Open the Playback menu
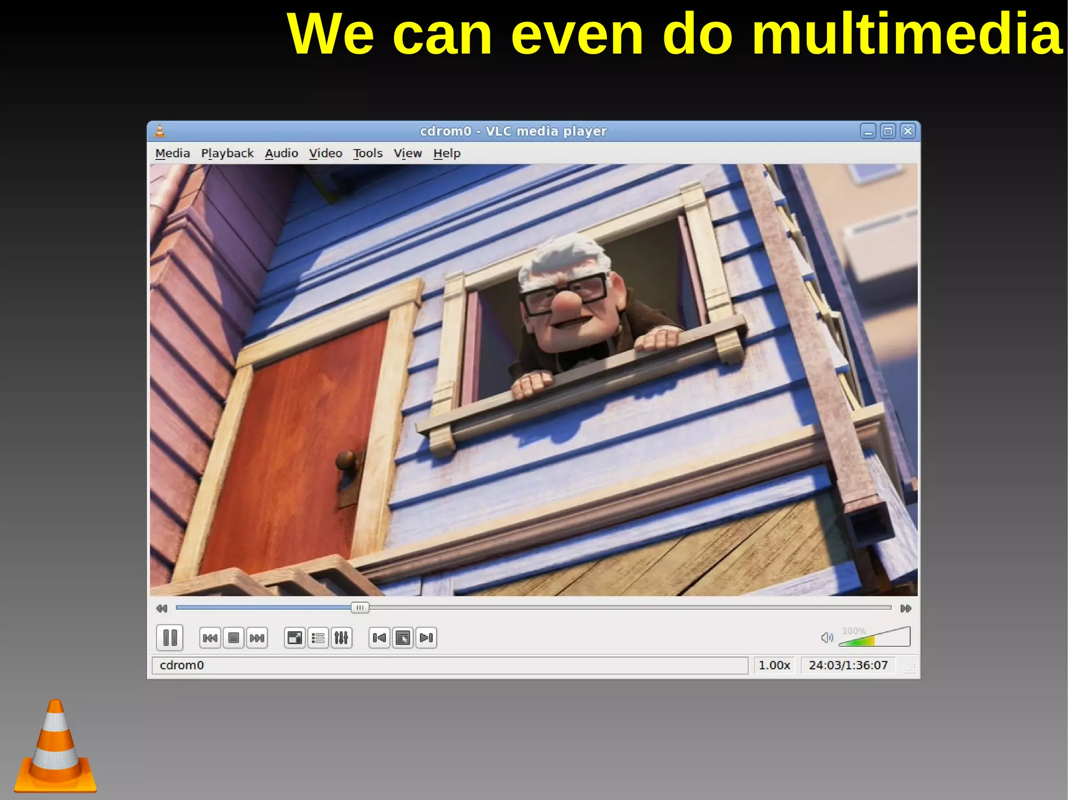Viewport: 1068px width, 800px height. (227, 153)
